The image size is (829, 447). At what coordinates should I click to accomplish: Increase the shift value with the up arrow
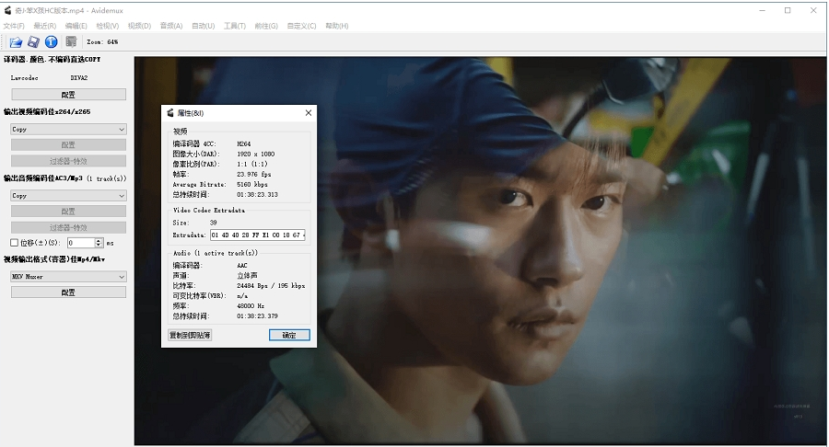(x=99, y=241)
